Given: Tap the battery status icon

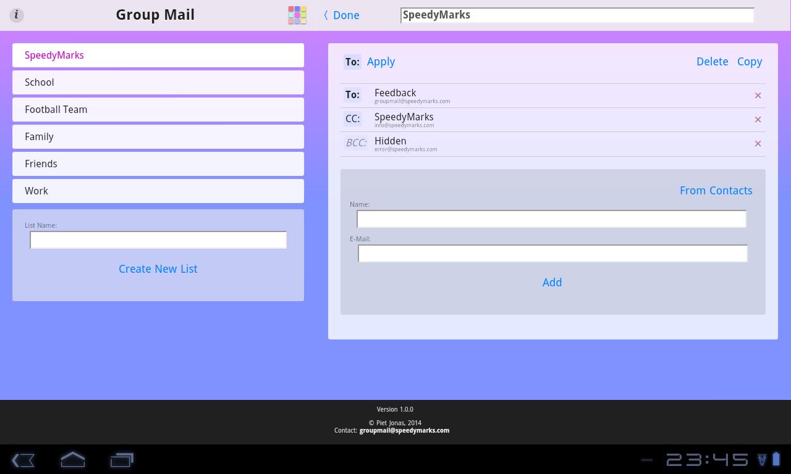Looking at the screenshot, I should tap(776, 459).
